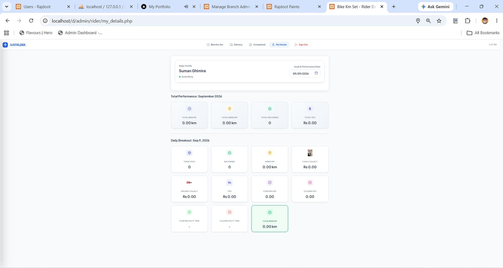Click the Audit & Performance Date label
503x268 pixels.
tap(307, 67)
